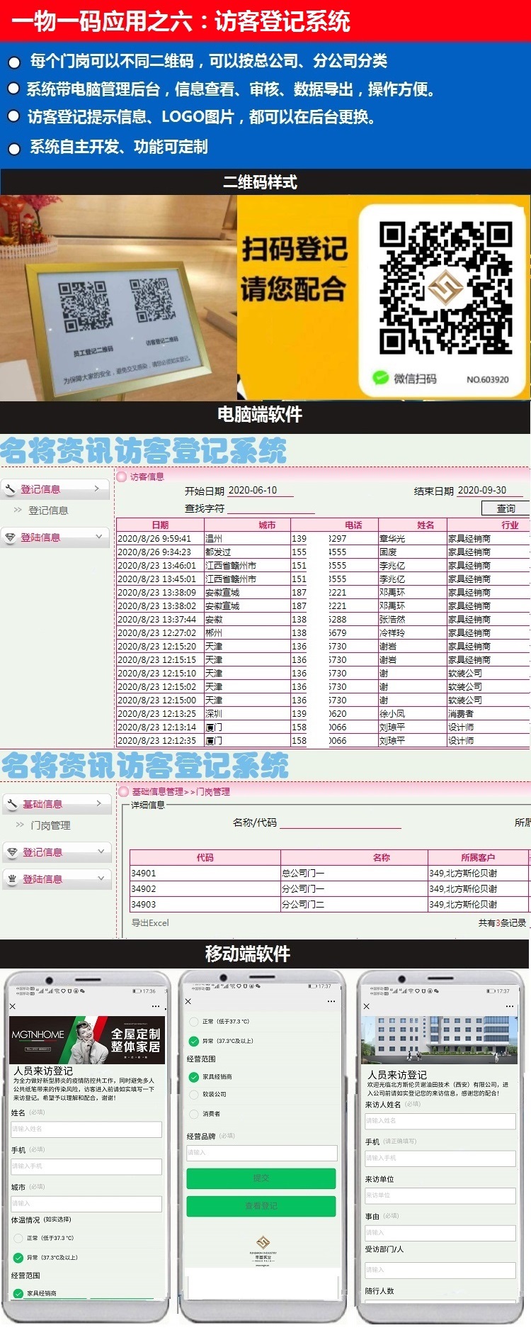This screenshot has width=531, height=1328.
Task: Click the 2020/8/26 9:59:41 温州 row
Action: 324,539
